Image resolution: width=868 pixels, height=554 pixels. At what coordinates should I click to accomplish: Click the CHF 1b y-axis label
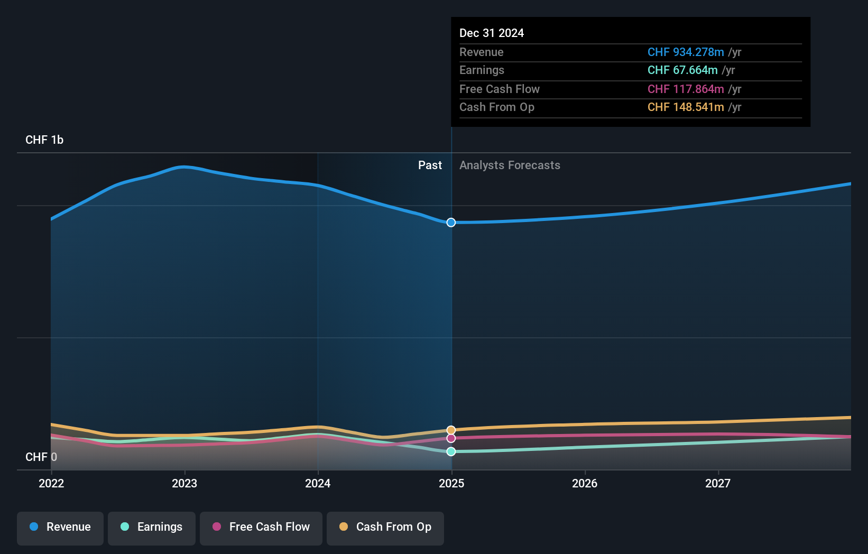tap(44, 140)
